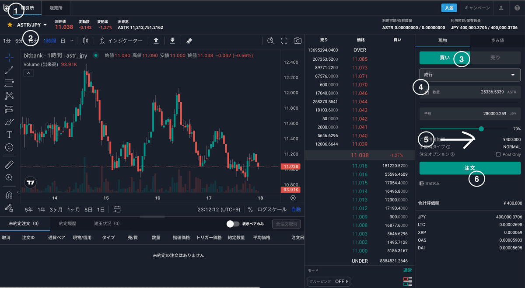Select the Fibonacci lines tool

click(x=9, y=83)
